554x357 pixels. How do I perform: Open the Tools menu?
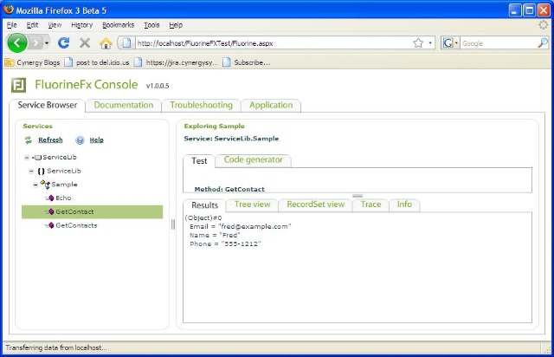tap(151, 25)
